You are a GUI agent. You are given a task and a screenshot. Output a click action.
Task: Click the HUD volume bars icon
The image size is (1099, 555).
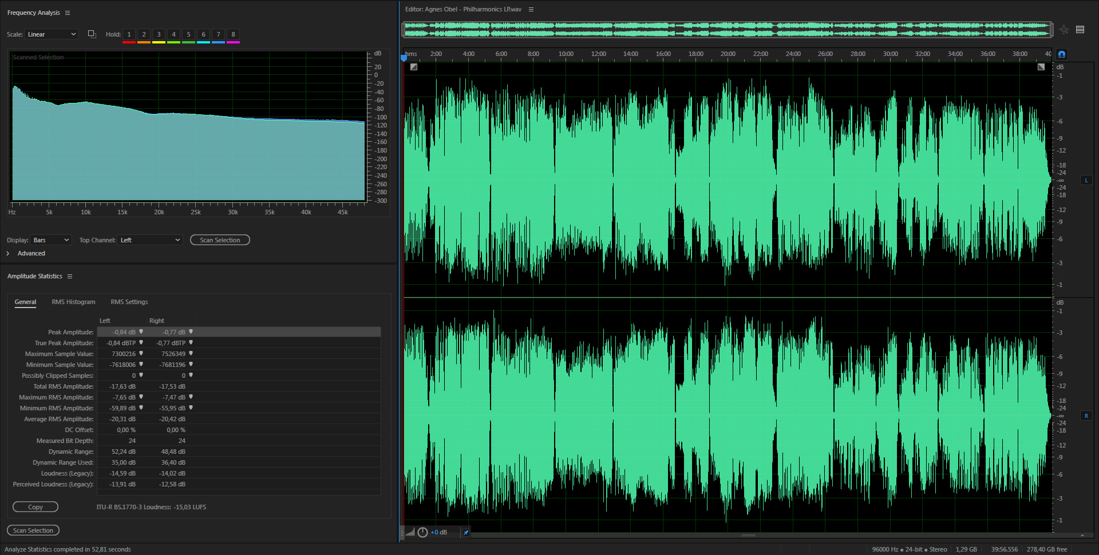pos(410,532)
